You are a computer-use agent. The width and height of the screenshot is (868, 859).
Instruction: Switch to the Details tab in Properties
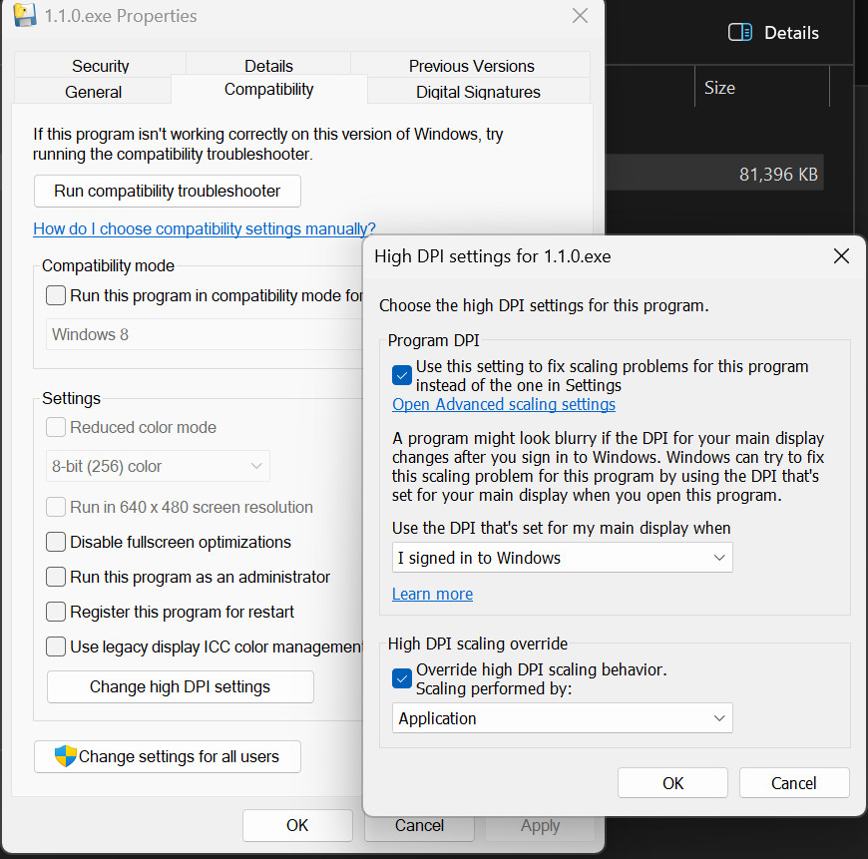(x=268, y=66)
